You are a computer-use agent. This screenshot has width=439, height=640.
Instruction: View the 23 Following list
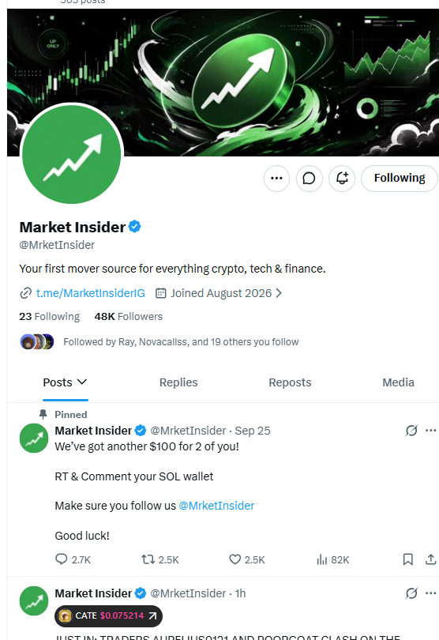pos(50,316)
